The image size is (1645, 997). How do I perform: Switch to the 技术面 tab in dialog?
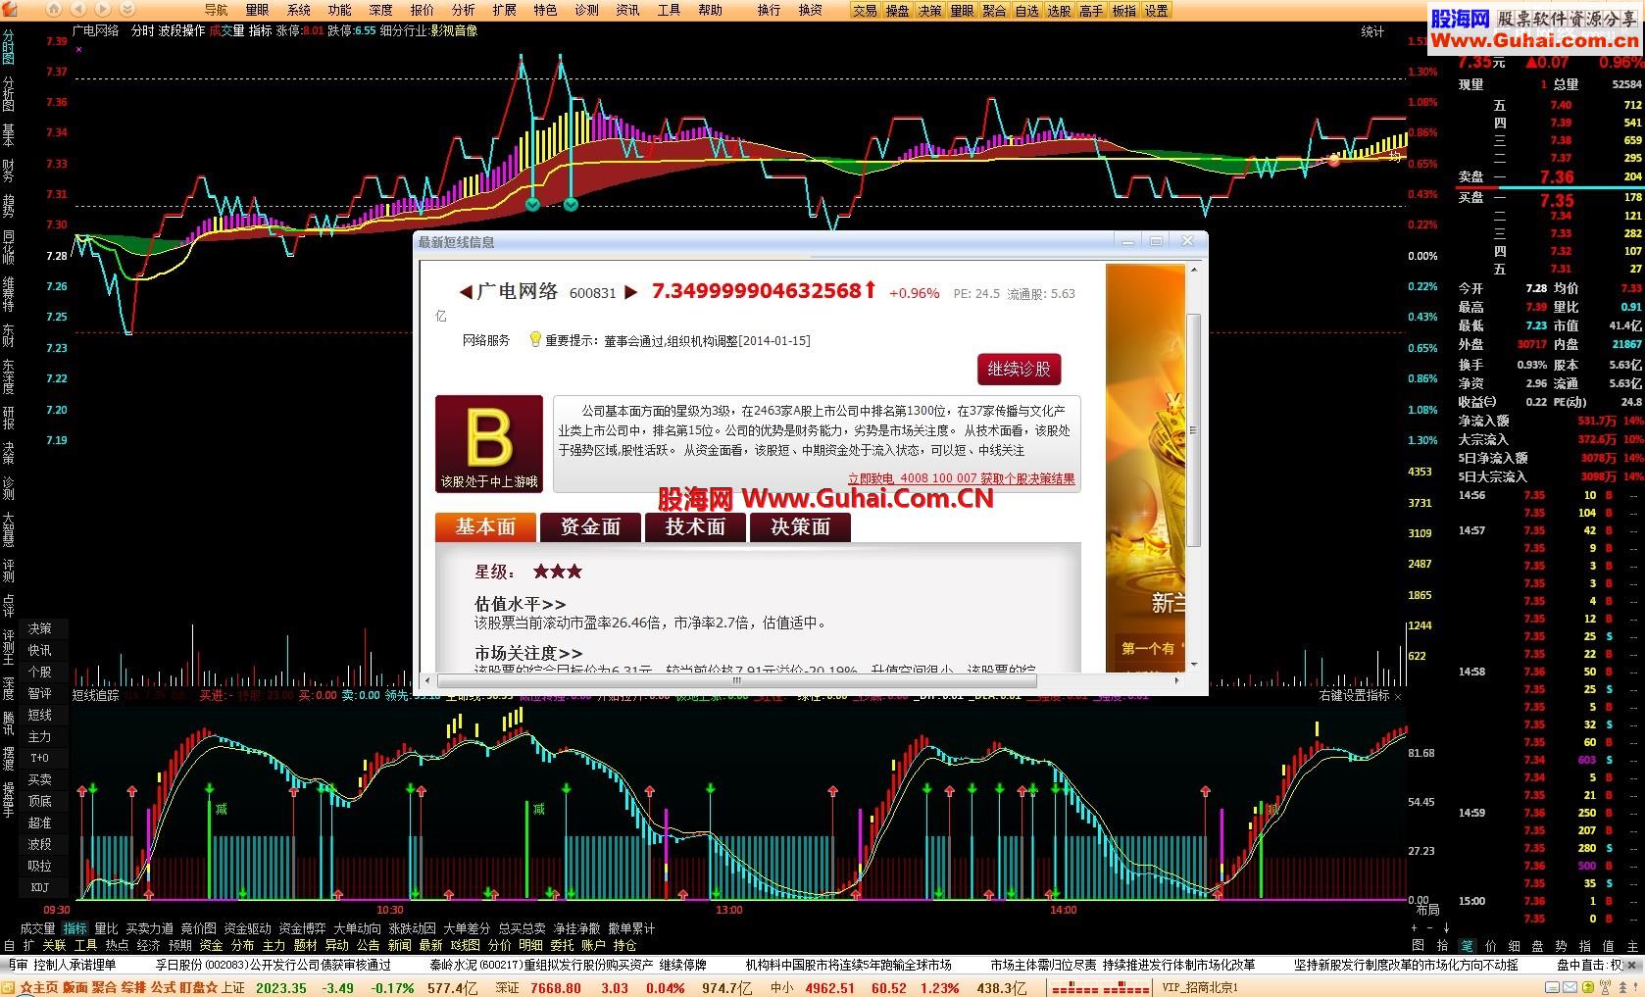point(695,526)
